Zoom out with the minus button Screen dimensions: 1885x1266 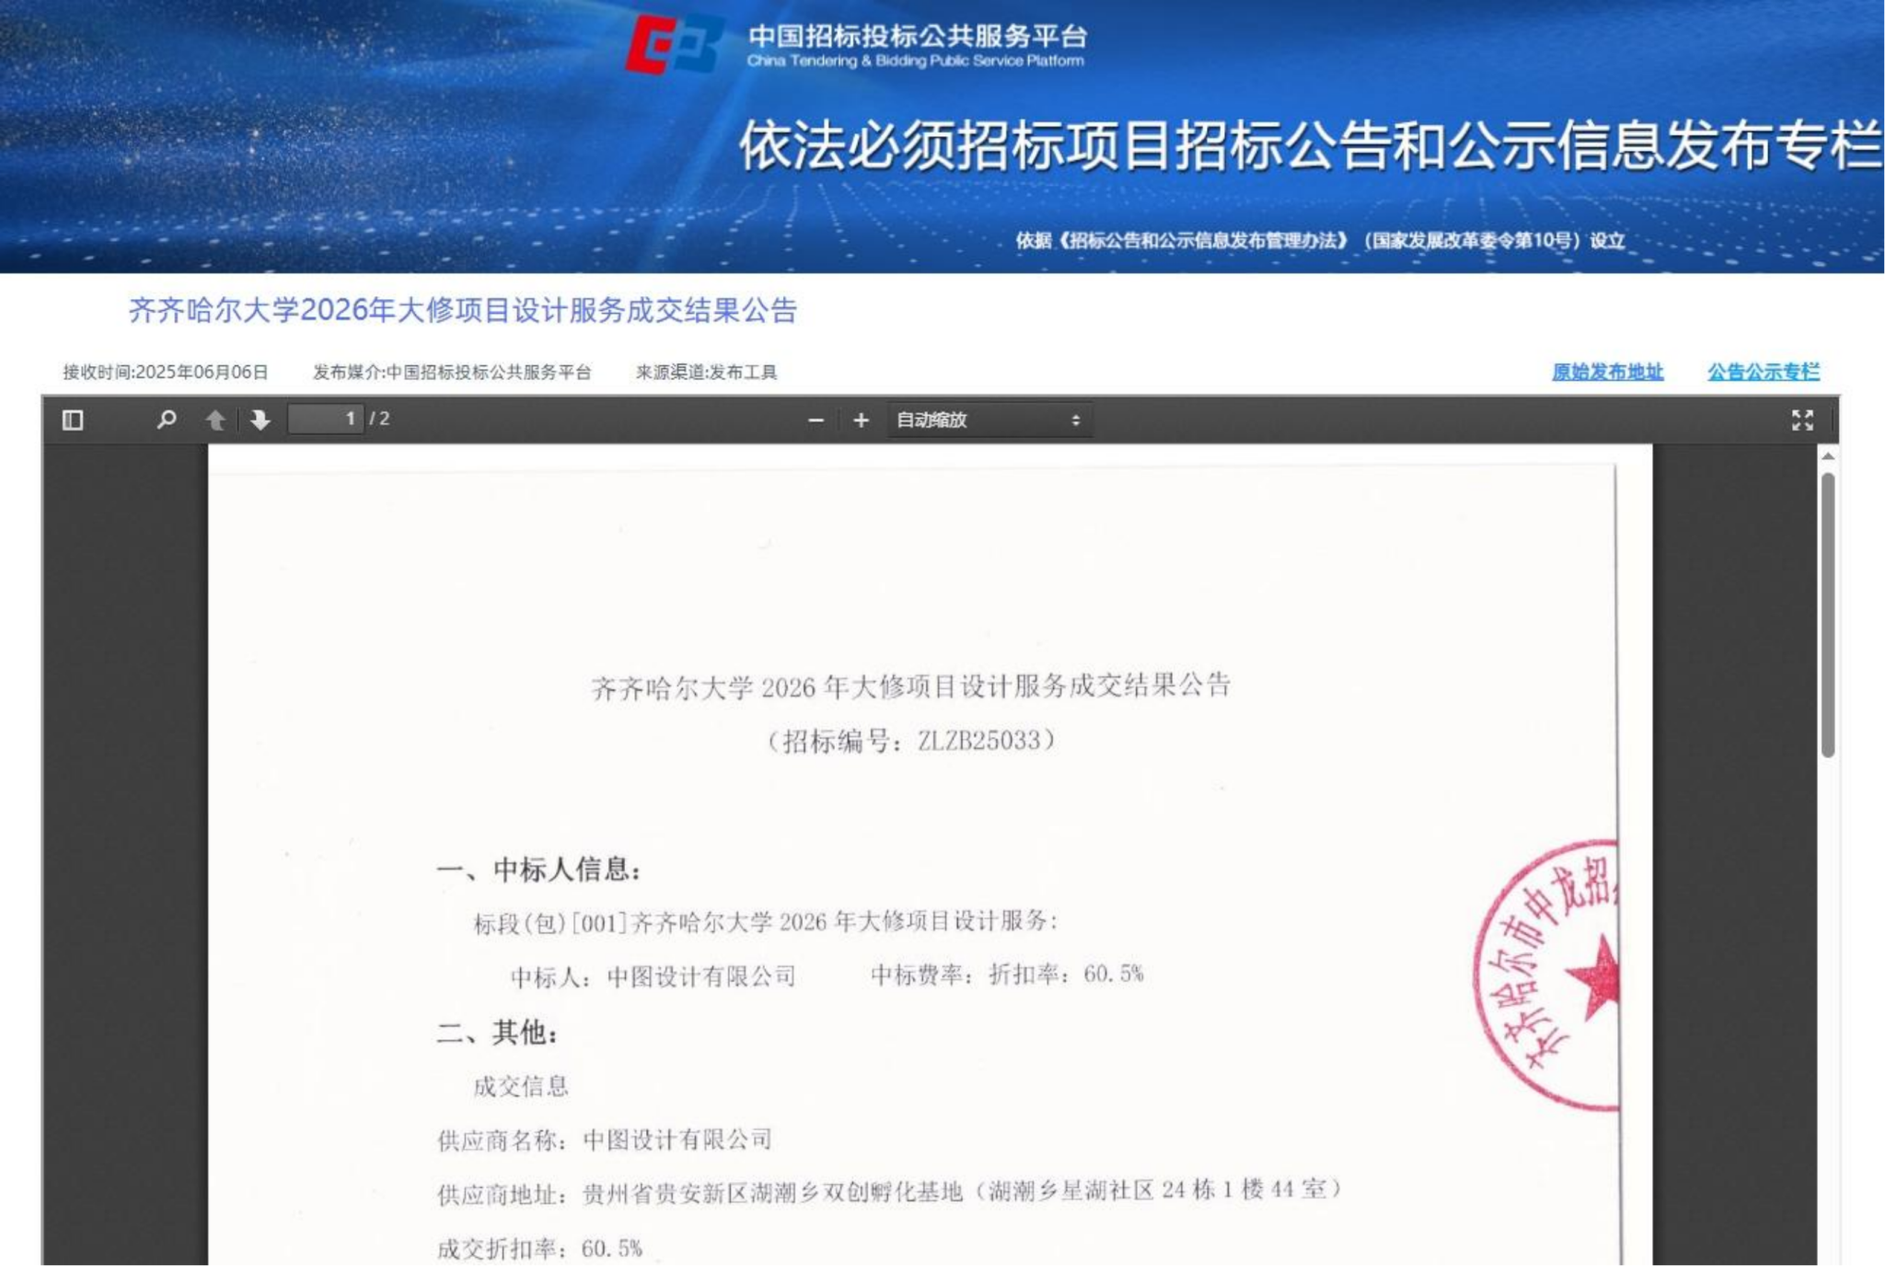pyautogui.click(x=815, y=420)
